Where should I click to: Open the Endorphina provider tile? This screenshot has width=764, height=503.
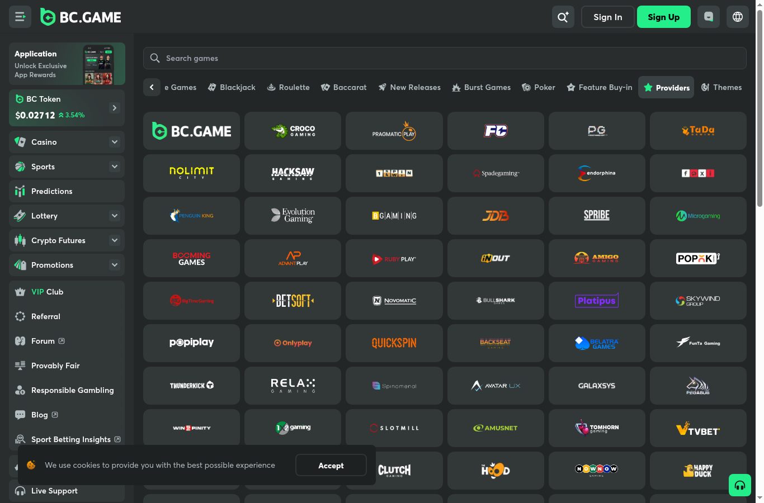597,173
